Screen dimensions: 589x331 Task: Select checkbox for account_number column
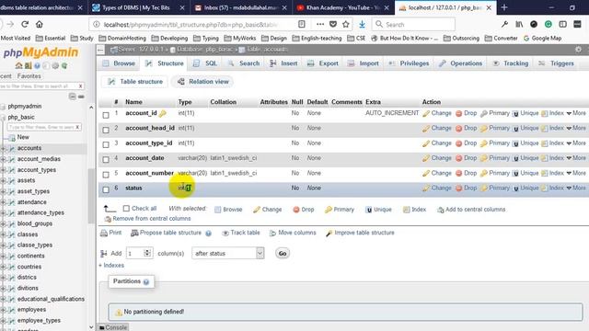(x=106, y=175)
